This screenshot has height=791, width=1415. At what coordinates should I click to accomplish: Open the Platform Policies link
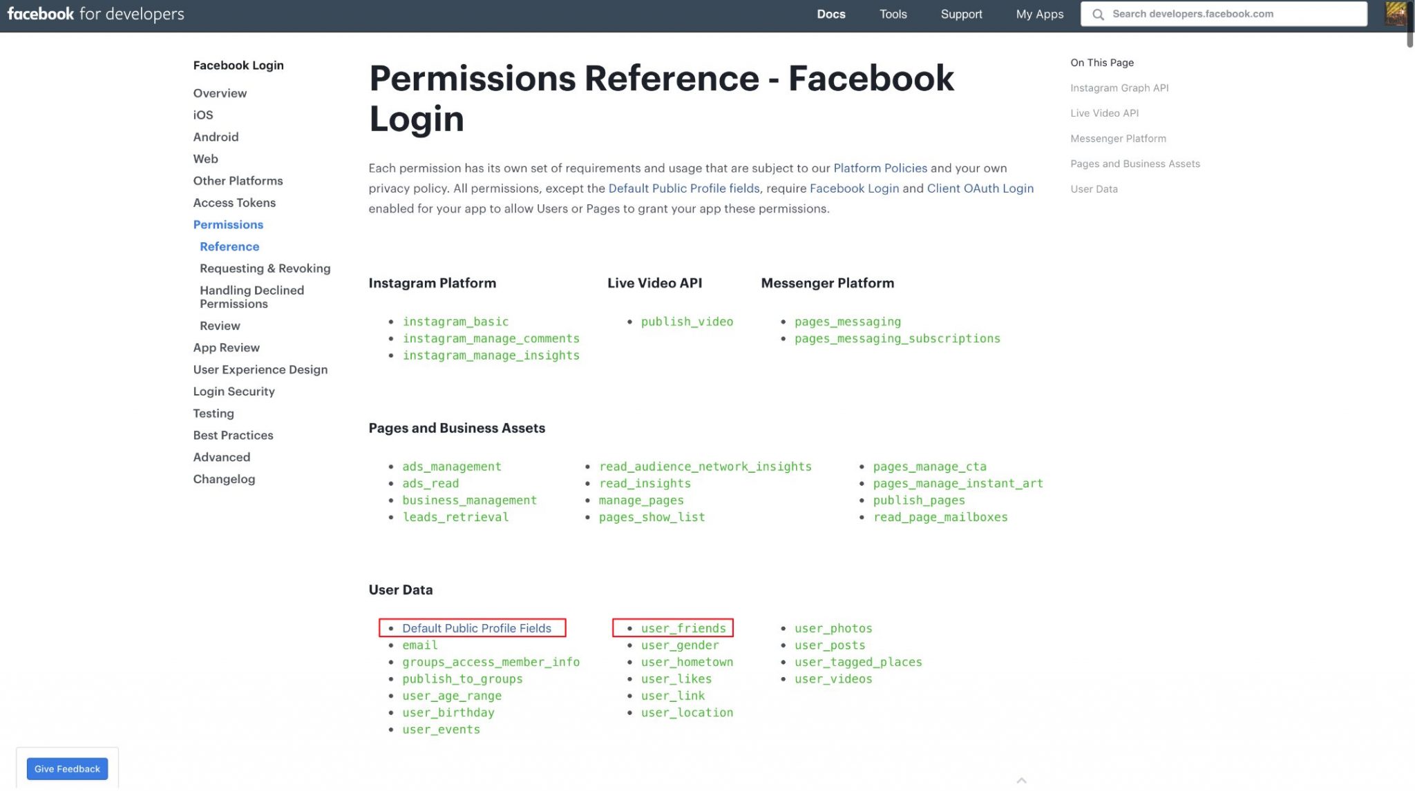(x=880, y=168)
